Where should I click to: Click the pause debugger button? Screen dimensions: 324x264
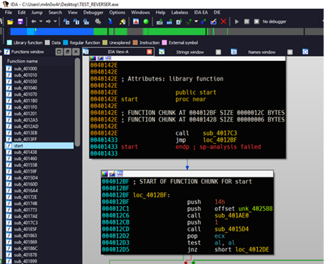pos(247,22)
